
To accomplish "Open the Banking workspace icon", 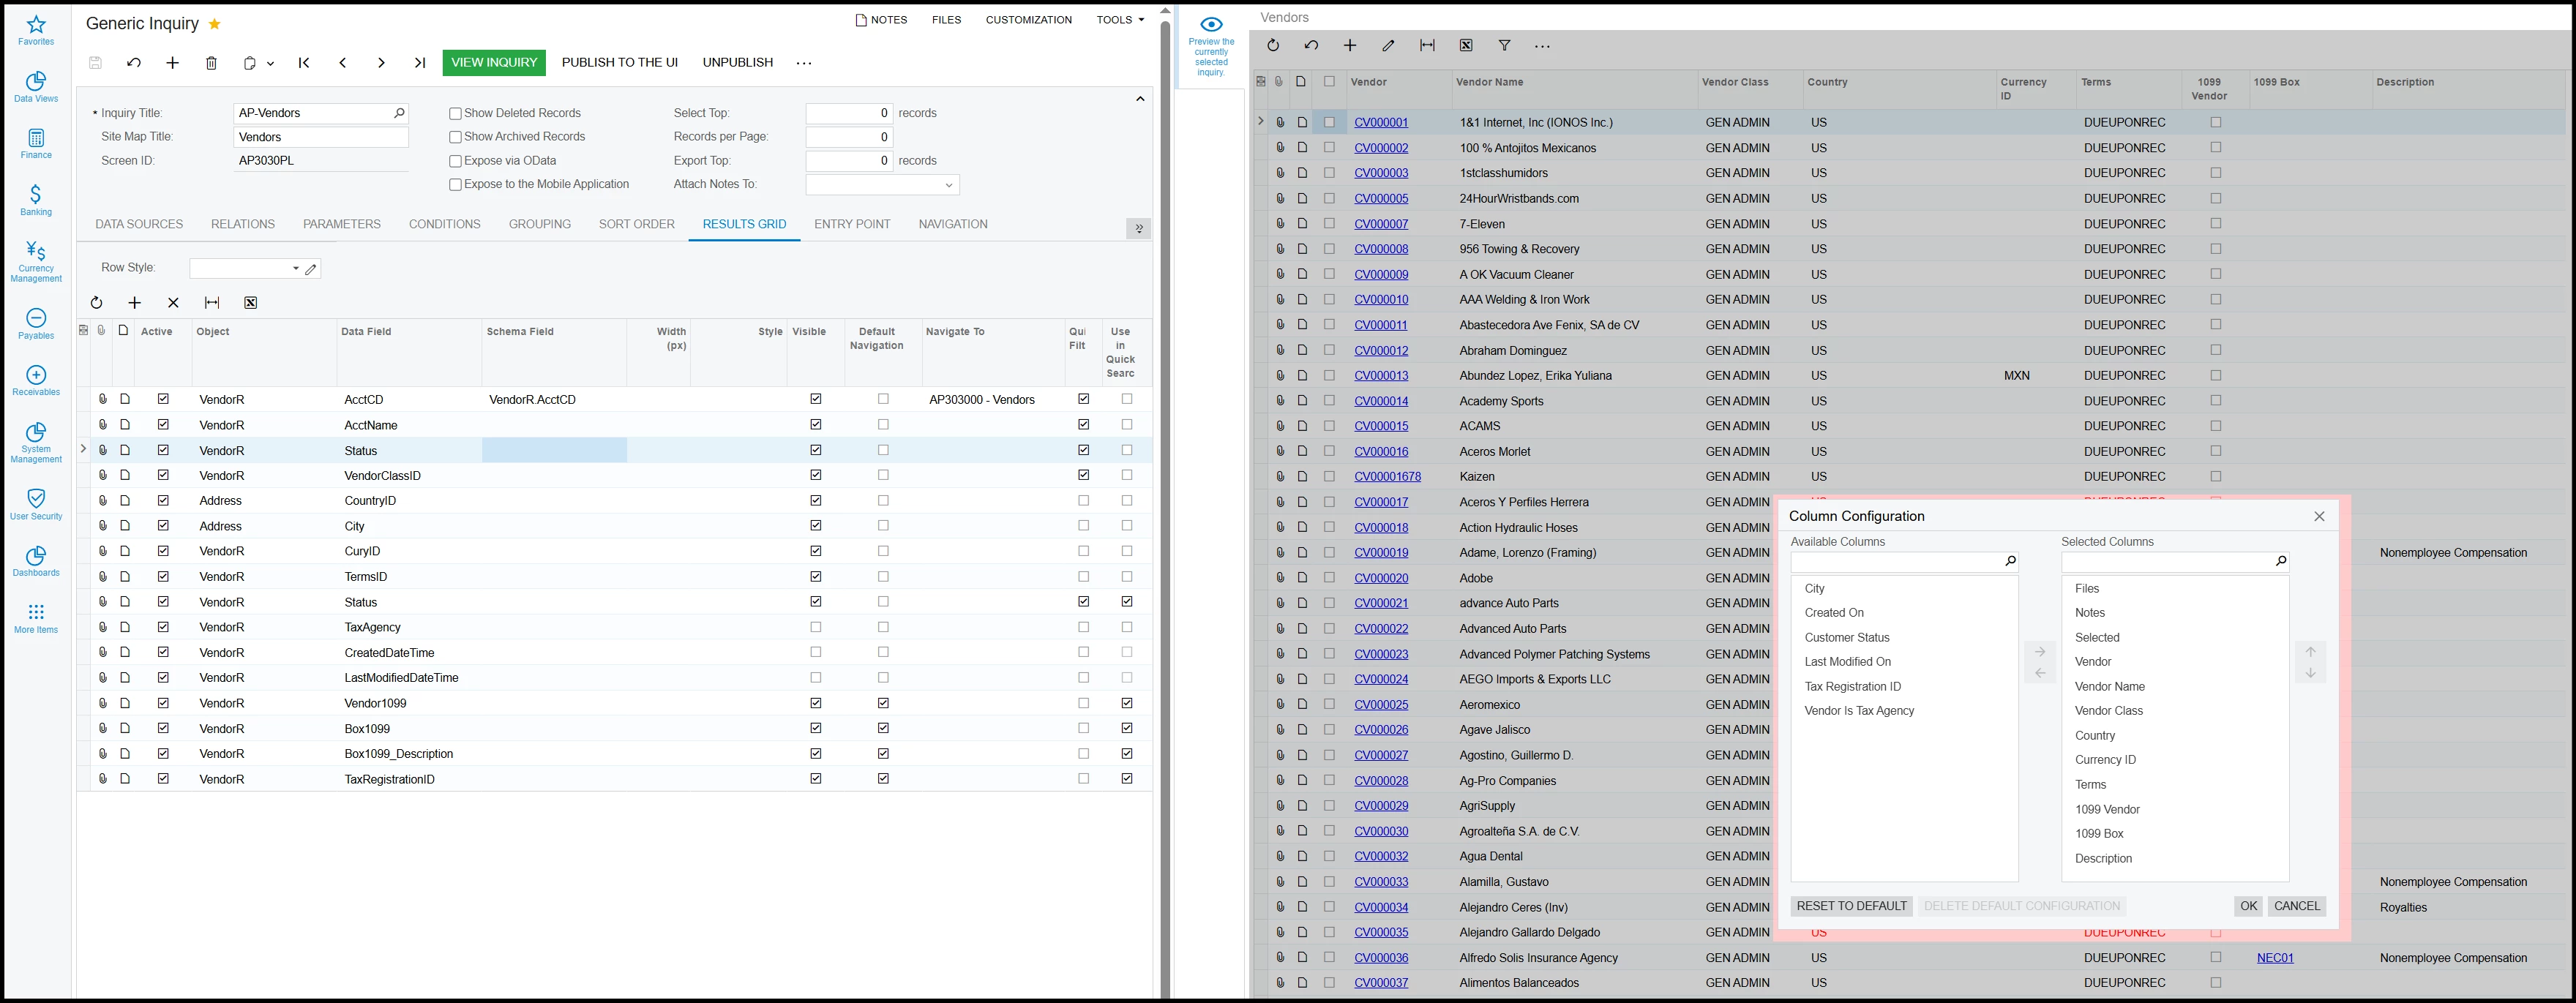I will point(36,199).
